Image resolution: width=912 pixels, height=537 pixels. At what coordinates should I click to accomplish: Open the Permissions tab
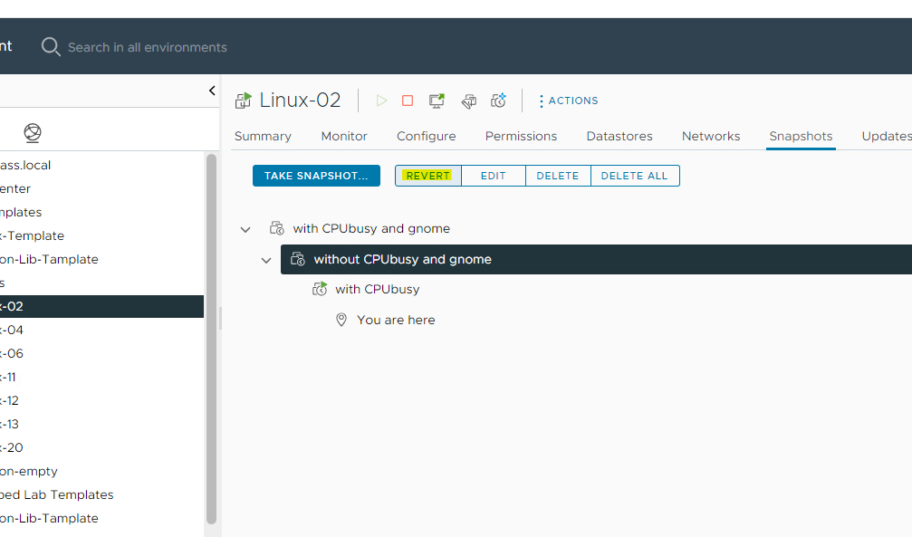(x=521, y=136)
